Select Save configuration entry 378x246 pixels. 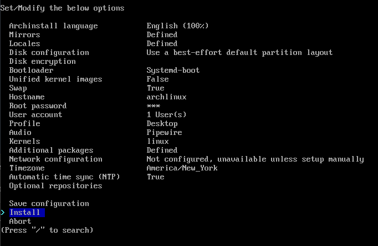(49, 204)
